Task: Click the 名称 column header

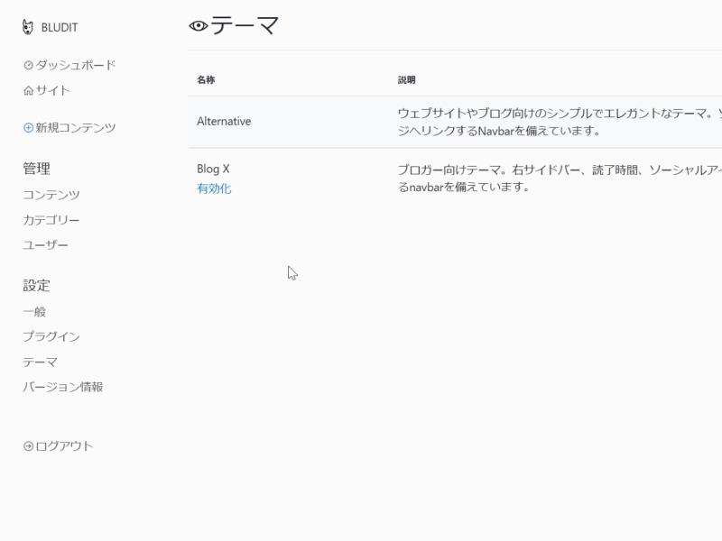Action: (206, 80)
